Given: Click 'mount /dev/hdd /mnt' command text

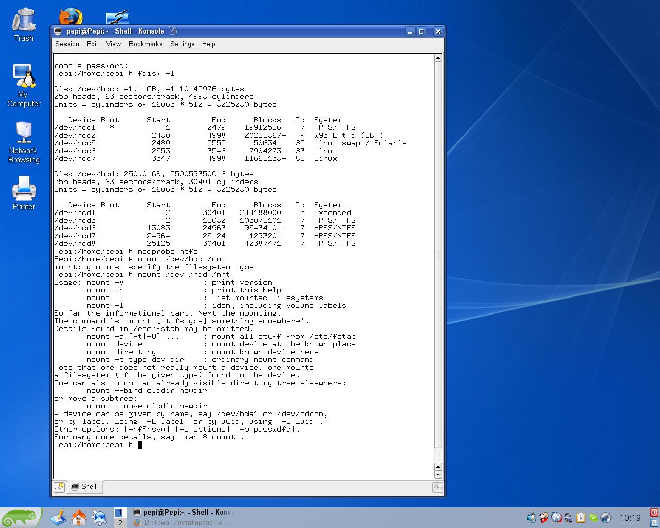Looking at the screenshot, I should pos(181,259).
